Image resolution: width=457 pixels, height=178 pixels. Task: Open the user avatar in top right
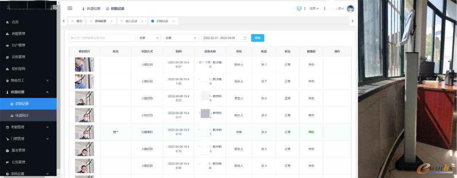[x=350, y=8]
